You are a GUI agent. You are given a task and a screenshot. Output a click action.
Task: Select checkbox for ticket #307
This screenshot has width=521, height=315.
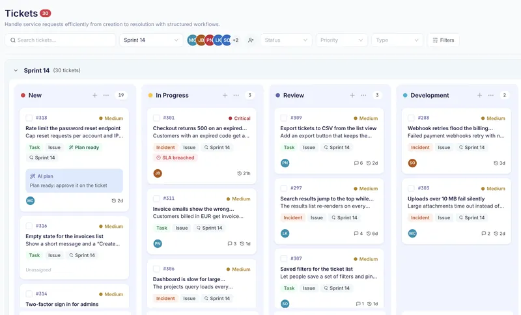[x=284, y=258]
